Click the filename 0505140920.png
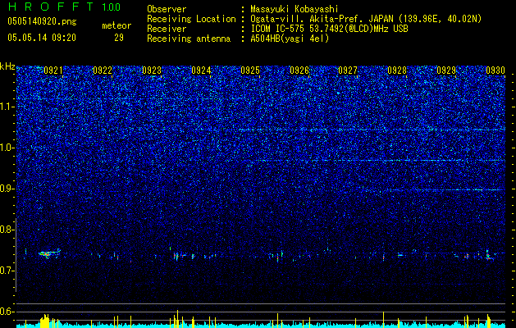 [x=42, y=21]
